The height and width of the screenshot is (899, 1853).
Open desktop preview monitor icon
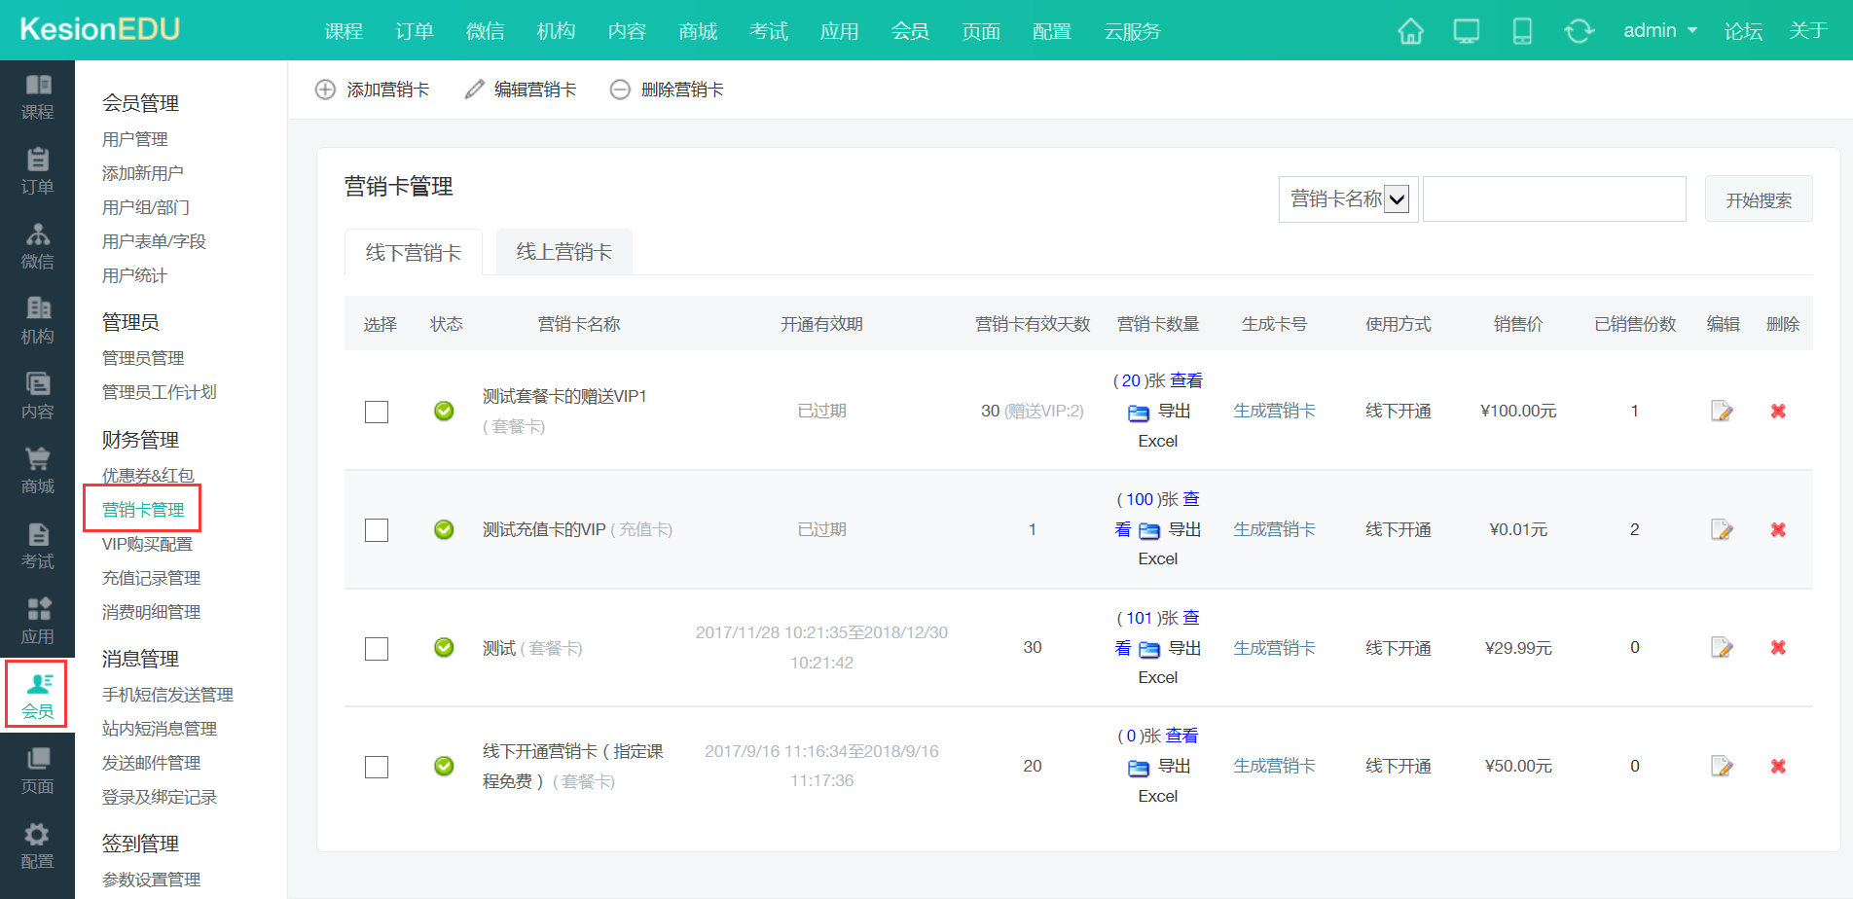1466,31
